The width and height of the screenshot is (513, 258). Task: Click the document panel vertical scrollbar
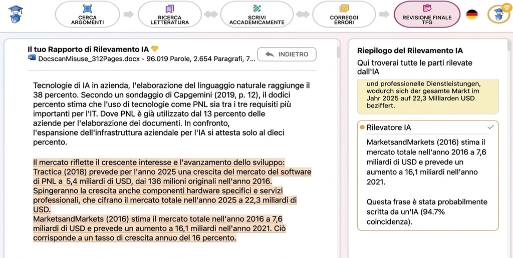pyautogui.click(x=338, y=52)
